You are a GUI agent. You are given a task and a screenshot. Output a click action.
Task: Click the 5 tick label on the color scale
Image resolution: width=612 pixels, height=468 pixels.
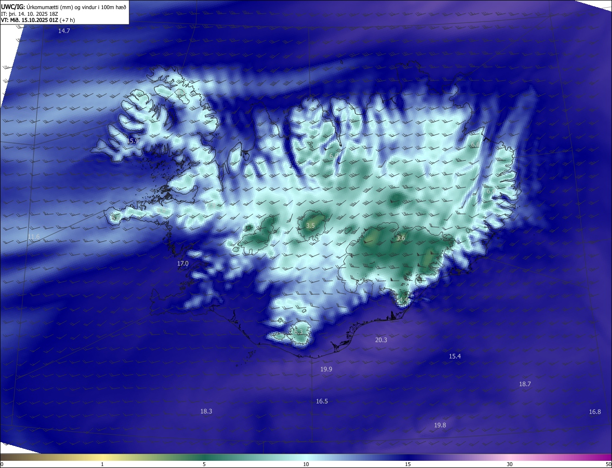point(204,464)
